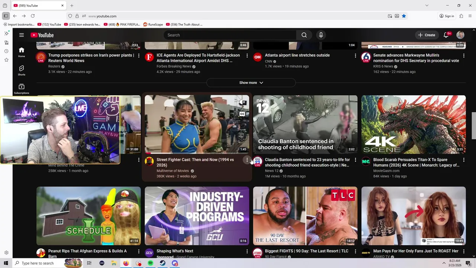
Task: Open the Import bookmarks bookmark
Action: click(19, 25)
